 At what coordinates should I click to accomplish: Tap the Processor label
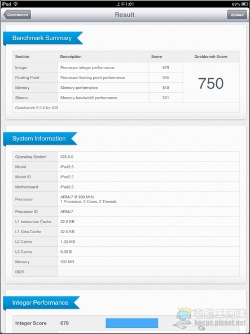(24, 199)
